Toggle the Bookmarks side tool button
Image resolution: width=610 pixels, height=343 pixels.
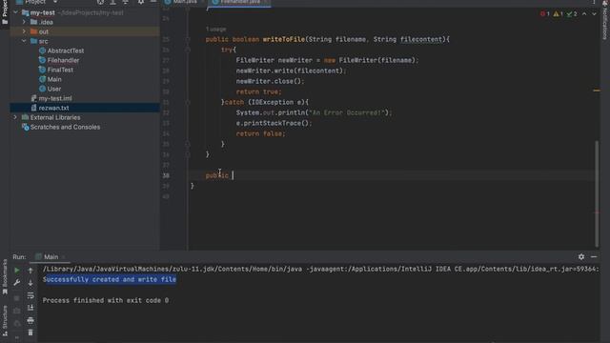click(5, 277)
